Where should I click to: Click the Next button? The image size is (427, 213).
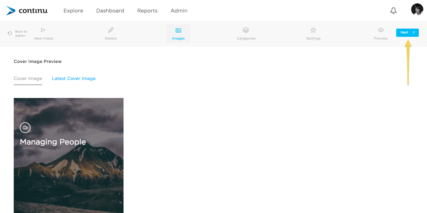(x=407, y=33)
